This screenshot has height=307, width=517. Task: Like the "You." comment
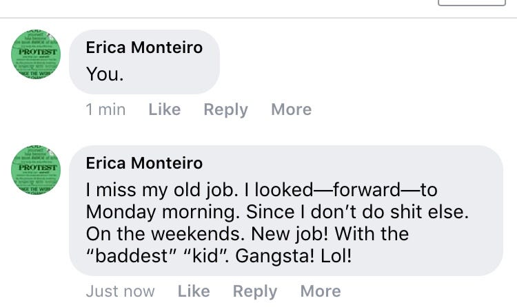click(164, 109)
